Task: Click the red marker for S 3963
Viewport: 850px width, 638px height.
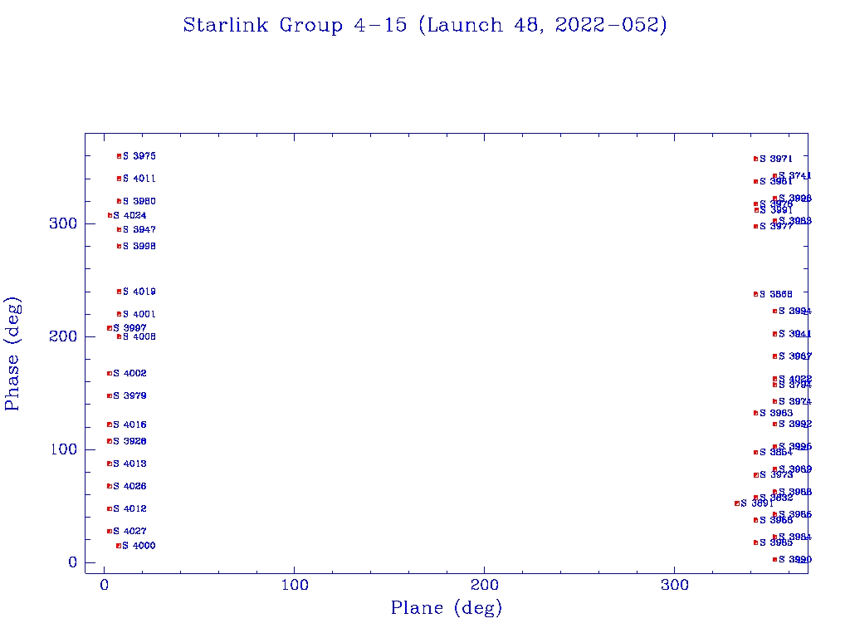Action: pos(755,413)
